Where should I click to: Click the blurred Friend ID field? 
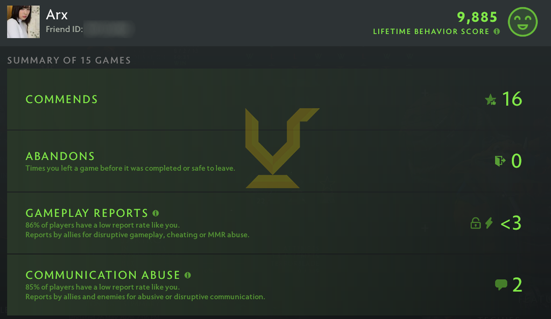[x=108, y=29]
